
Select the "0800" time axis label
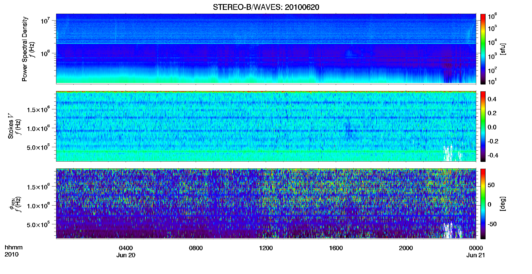pos(196,248)
